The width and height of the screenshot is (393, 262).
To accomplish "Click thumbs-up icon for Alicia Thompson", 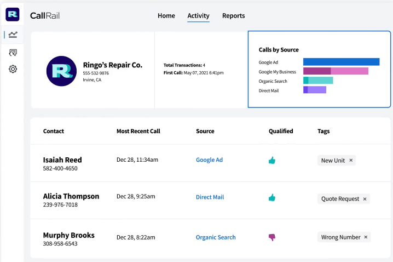I will (x=272, y=197).
